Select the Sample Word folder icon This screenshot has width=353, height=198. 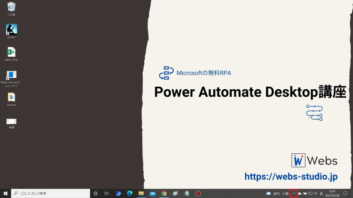(11, 99)
